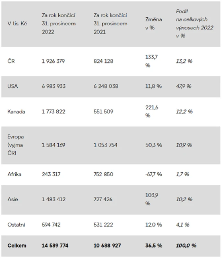
Task: Click the ČR row label
Action: click(11, 61)
